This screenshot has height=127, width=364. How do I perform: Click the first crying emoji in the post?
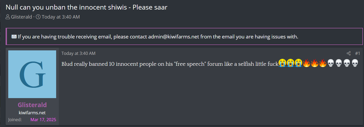pos(282,63)
